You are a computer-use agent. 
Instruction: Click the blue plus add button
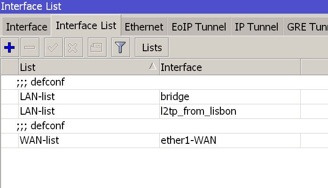9,47
